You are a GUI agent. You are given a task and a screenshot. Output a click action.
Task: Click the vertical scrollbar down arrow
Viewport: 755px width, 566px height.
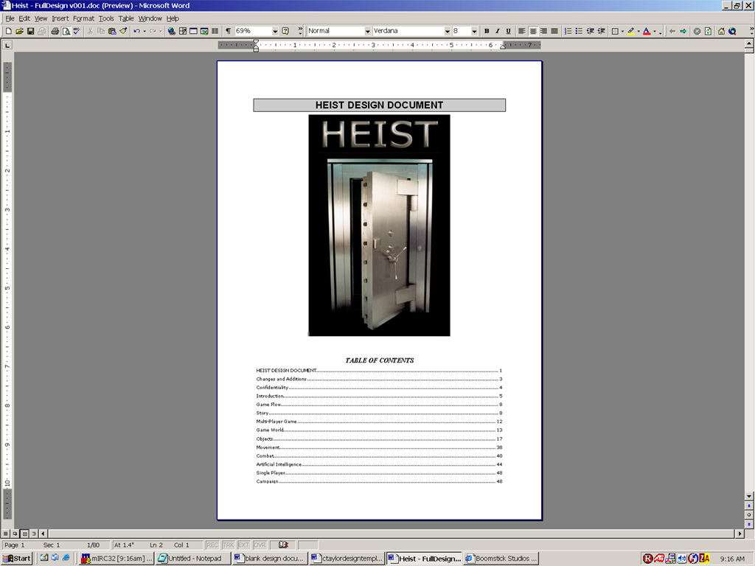[749, 496]
